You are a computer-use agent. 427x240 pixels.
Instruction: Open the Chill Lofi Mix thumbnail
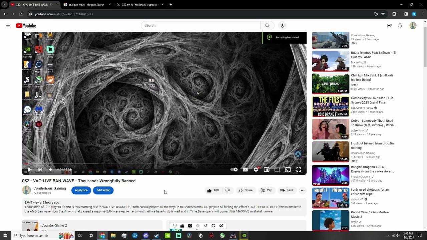(331, 84)
